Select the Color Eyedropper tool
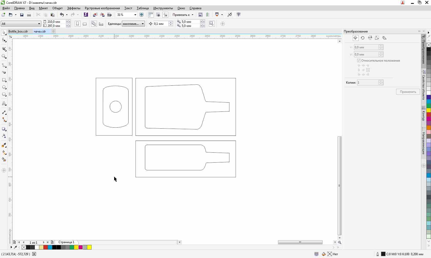 pos(4,145)
